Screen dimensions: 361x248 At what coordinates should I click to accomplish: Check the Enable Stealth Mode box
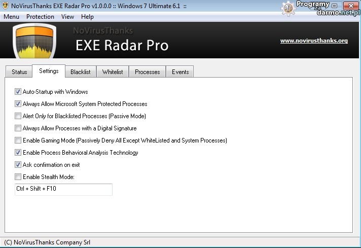(18, 177)
